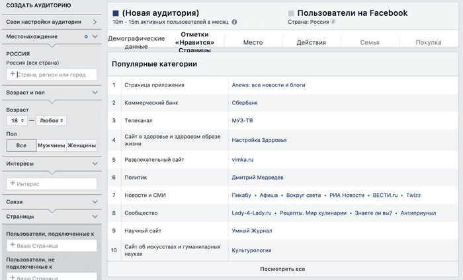The image size is (463, 280).
Task: Click the Страна, регион или город field
Action: [x=52, y=75]
